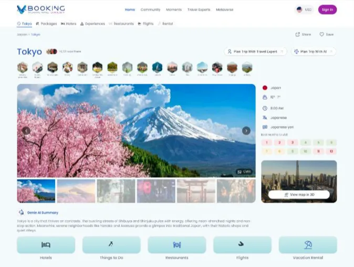Image resolution: width=354 pixels, height=267 pixels.
Task: Select the pink lantern street thumbnail
Action: tap(156, 191)
